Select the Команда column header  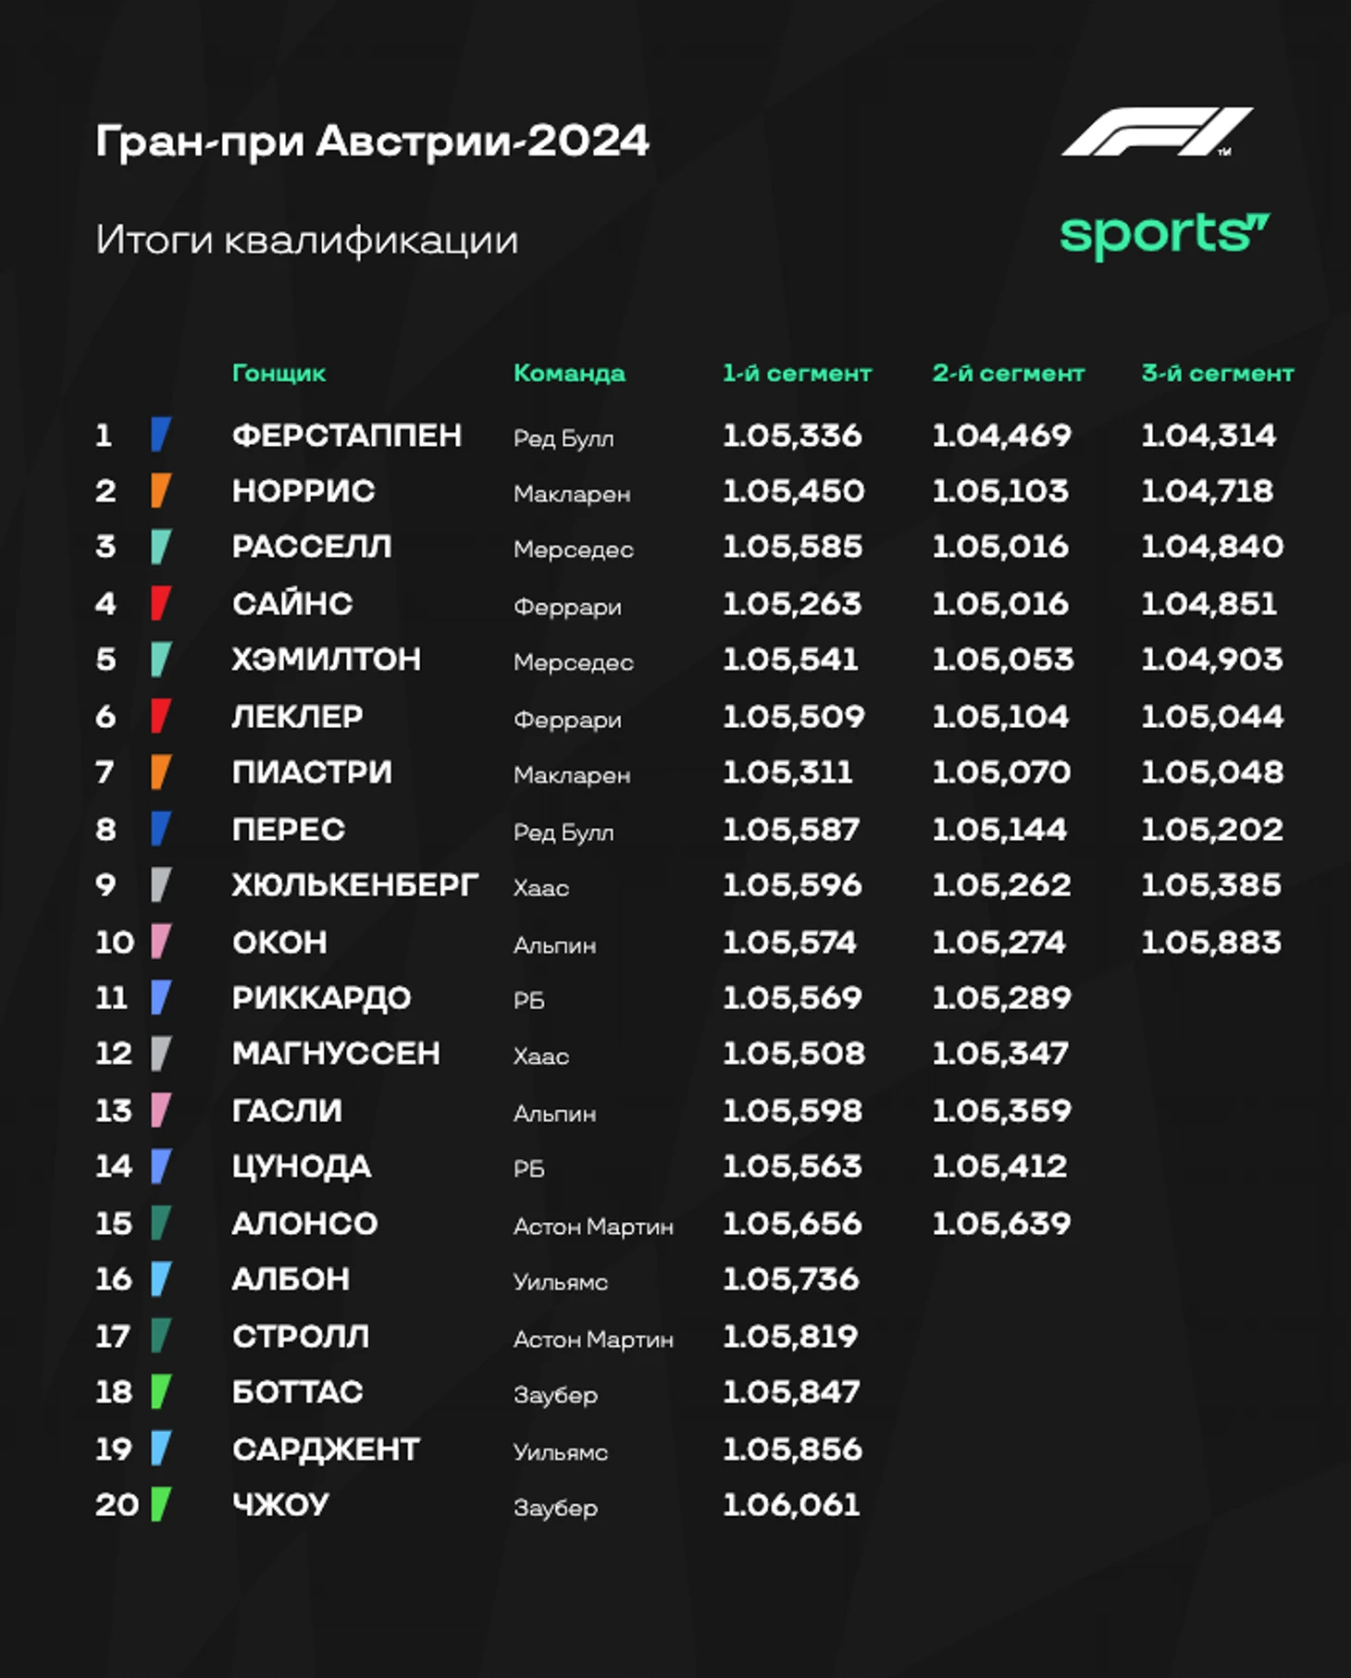point(569,373)
